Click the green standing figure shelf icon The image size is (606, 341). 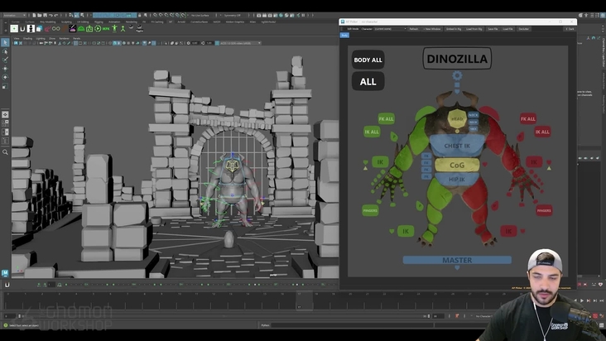pyautogui.click(x=114, y=29)
